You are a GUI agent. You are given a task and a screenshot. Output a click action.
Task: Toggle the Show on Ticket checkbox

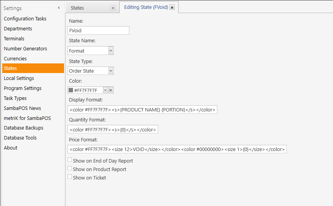pos(70,177)
